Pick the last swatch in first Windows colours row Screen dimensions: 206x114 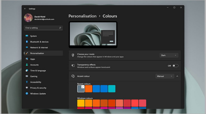(142, 103)
